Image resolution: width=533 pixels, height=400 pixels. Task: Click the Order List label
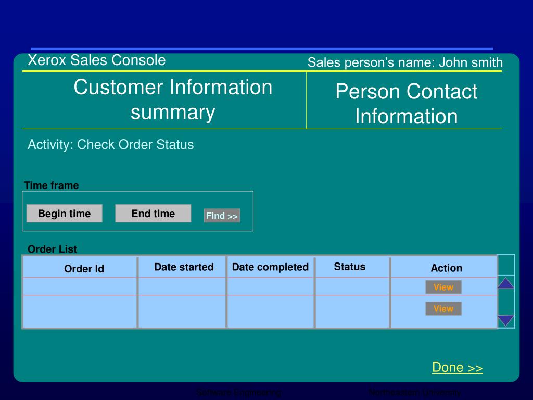tap(53, 249)
